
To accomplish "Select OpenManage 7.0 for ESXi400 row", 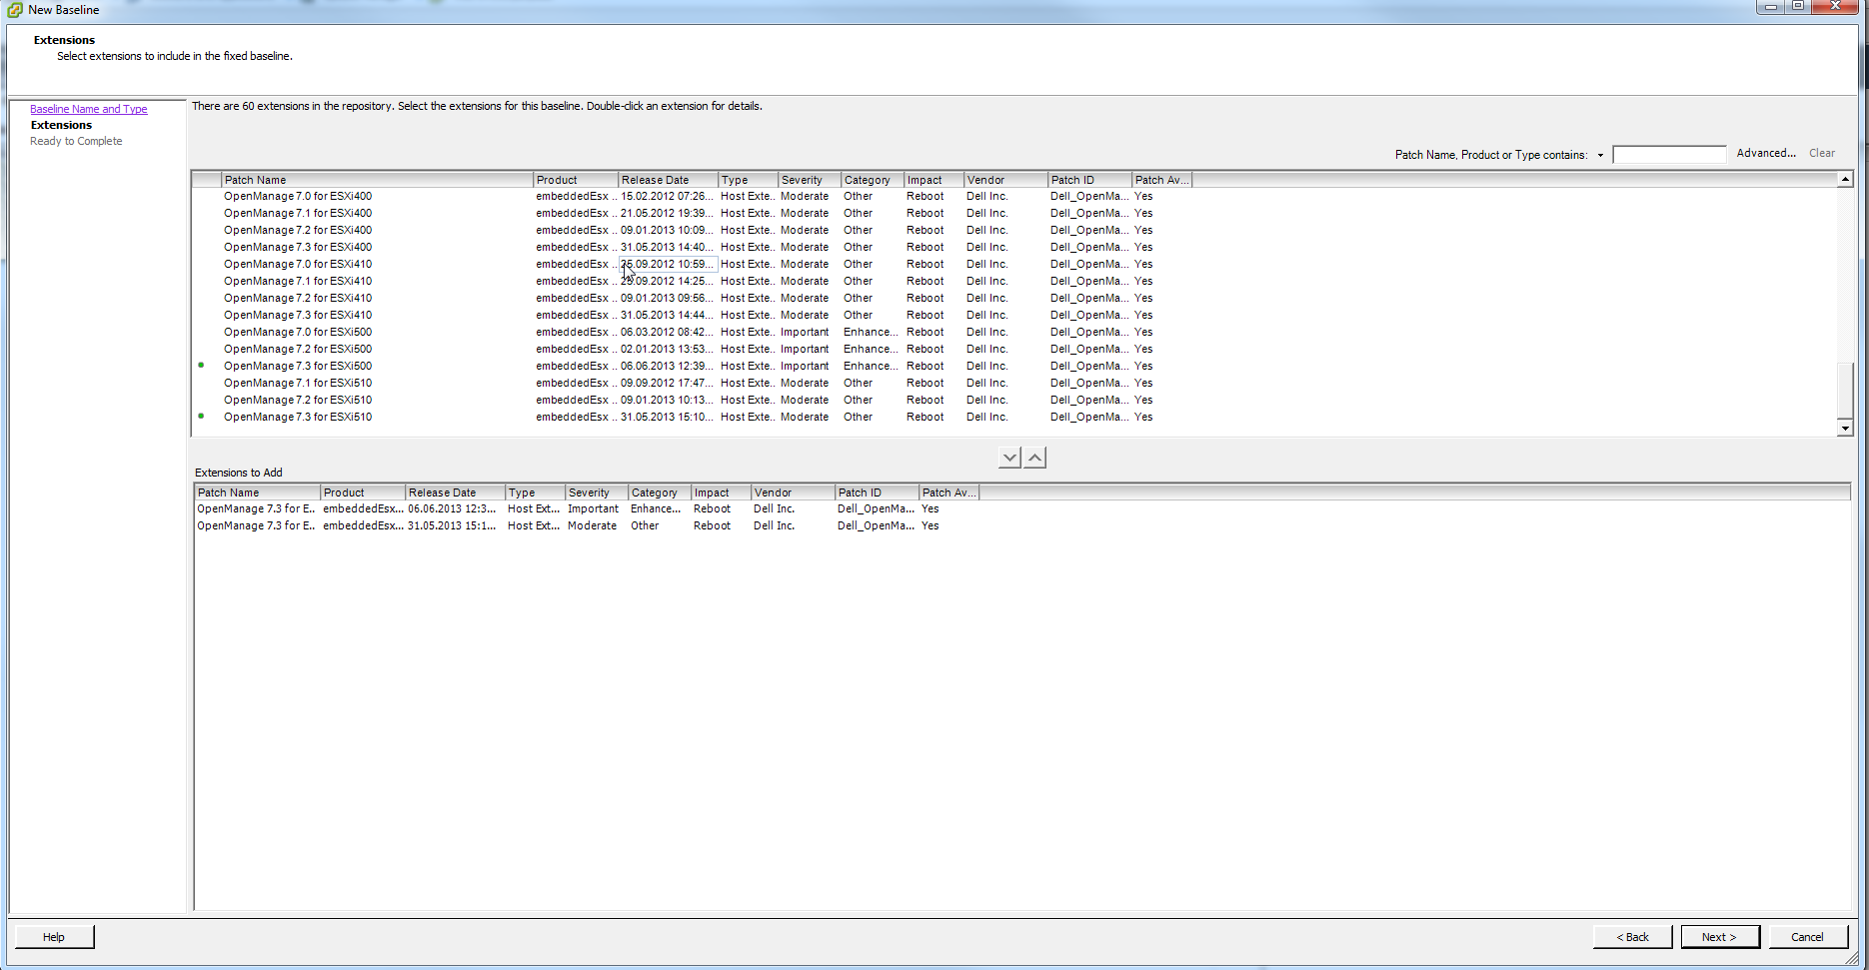I will 690,197.
